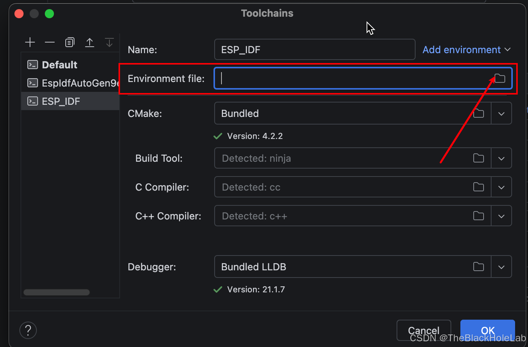Expand the Build Tool dropdown
Viewport: 528px width, 347px height.
click(501, 158)
